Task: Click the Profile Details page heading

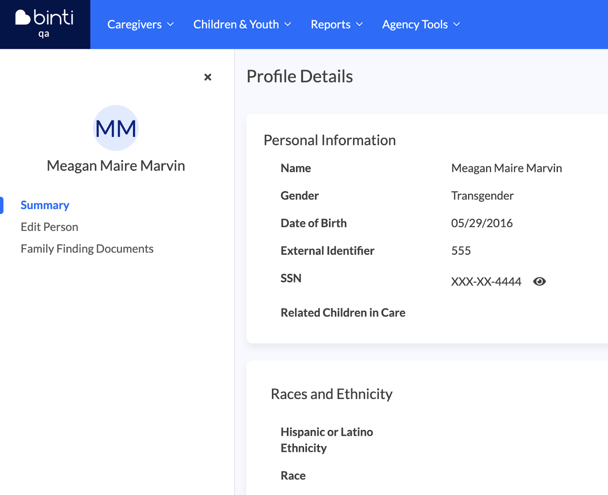Action: (299, 76)
